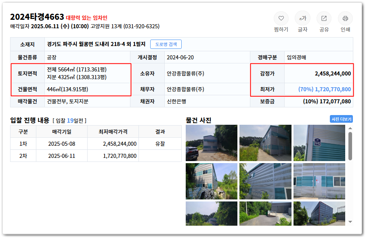The width and height of the screenshot is (367, 239).
Task: Click the blue 최저가 (70%) 1,720,770,800 value
Action: coord(324,89)
